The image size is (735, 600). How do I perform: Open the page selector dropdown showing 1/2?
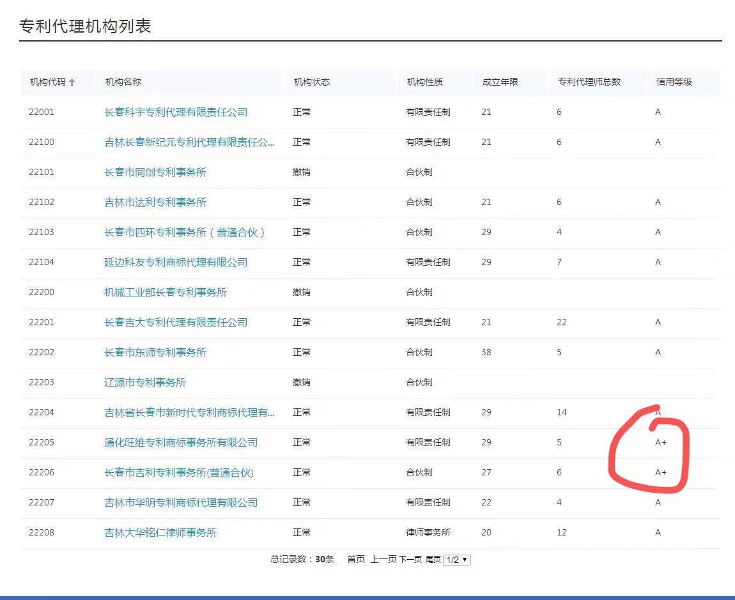click(x=457, y=559)
